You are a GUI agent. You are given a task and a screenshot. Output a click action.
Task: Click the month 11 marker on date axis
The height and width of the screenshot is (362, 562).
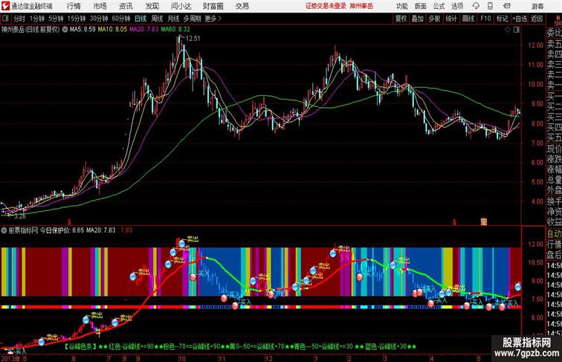[x=222, y=358]
